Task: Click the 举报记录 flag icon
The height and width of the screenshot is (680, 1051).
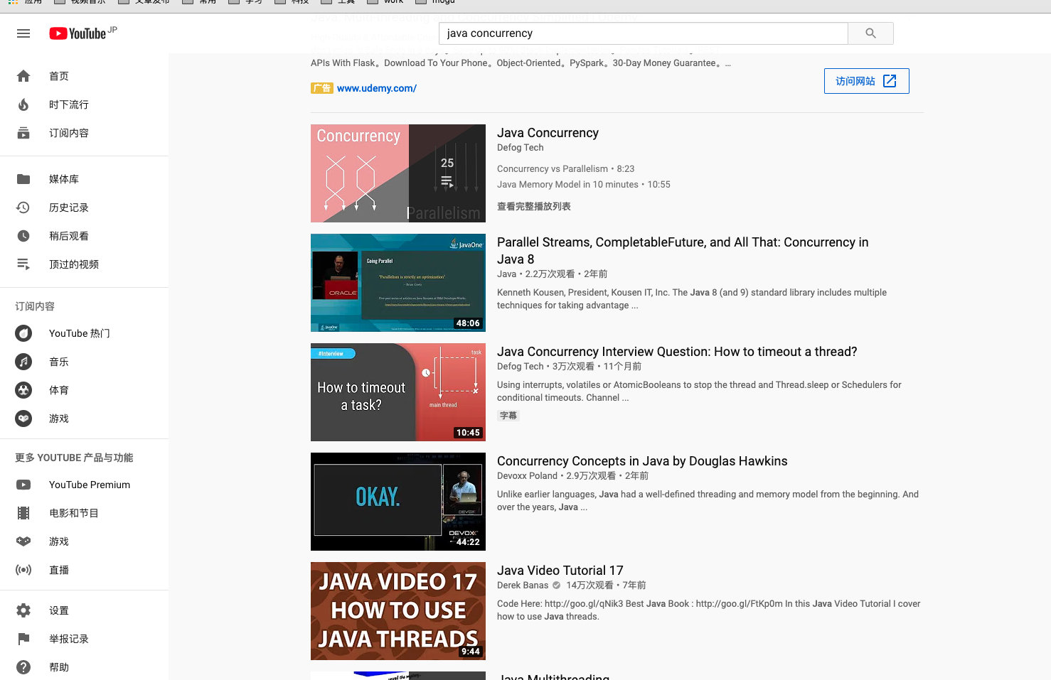Action: (x=23, y=639)
